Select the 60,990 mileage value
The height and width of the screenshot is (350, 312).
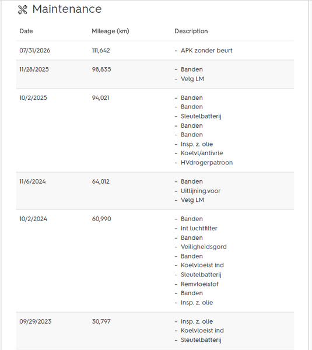(x=101, y=219)
